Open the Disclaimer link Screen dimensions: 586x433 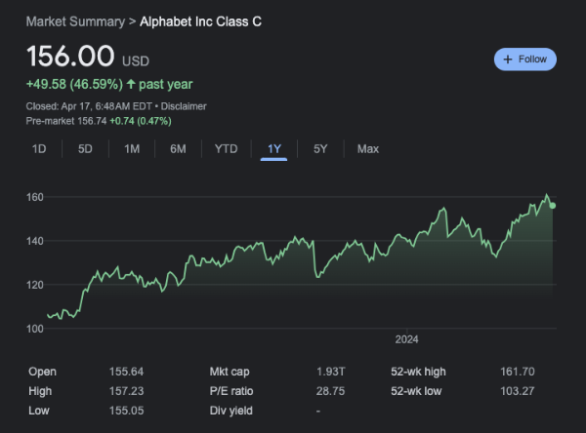tap(184, 106)
